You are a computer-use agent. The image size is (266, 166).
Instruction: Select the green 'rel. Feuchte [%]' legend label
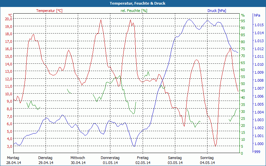click(134, 11)
